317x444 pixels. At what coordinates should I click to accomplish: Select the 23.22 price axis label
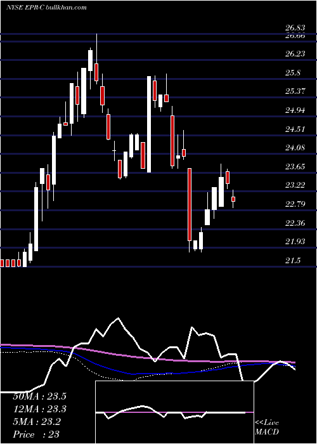pos(295,185)
